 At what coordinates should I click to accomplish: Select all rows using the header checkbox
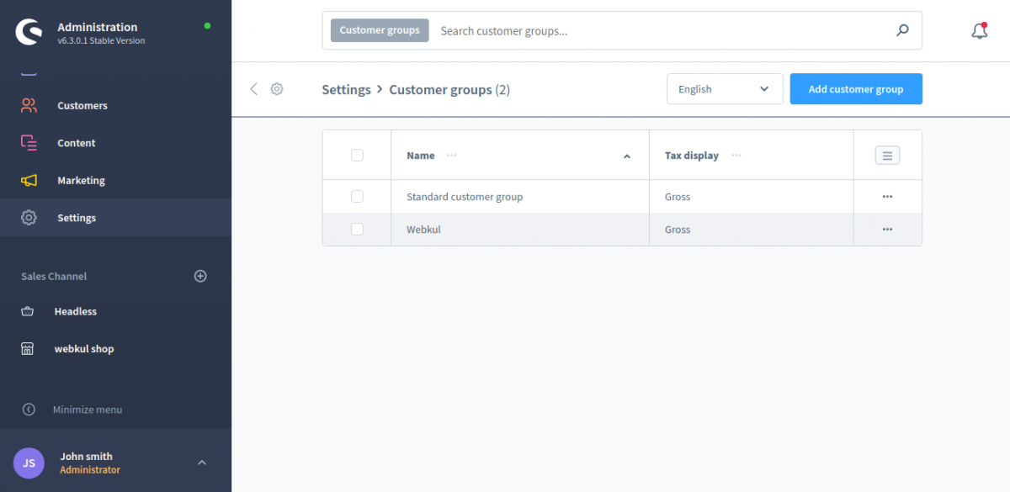point(356,155)
